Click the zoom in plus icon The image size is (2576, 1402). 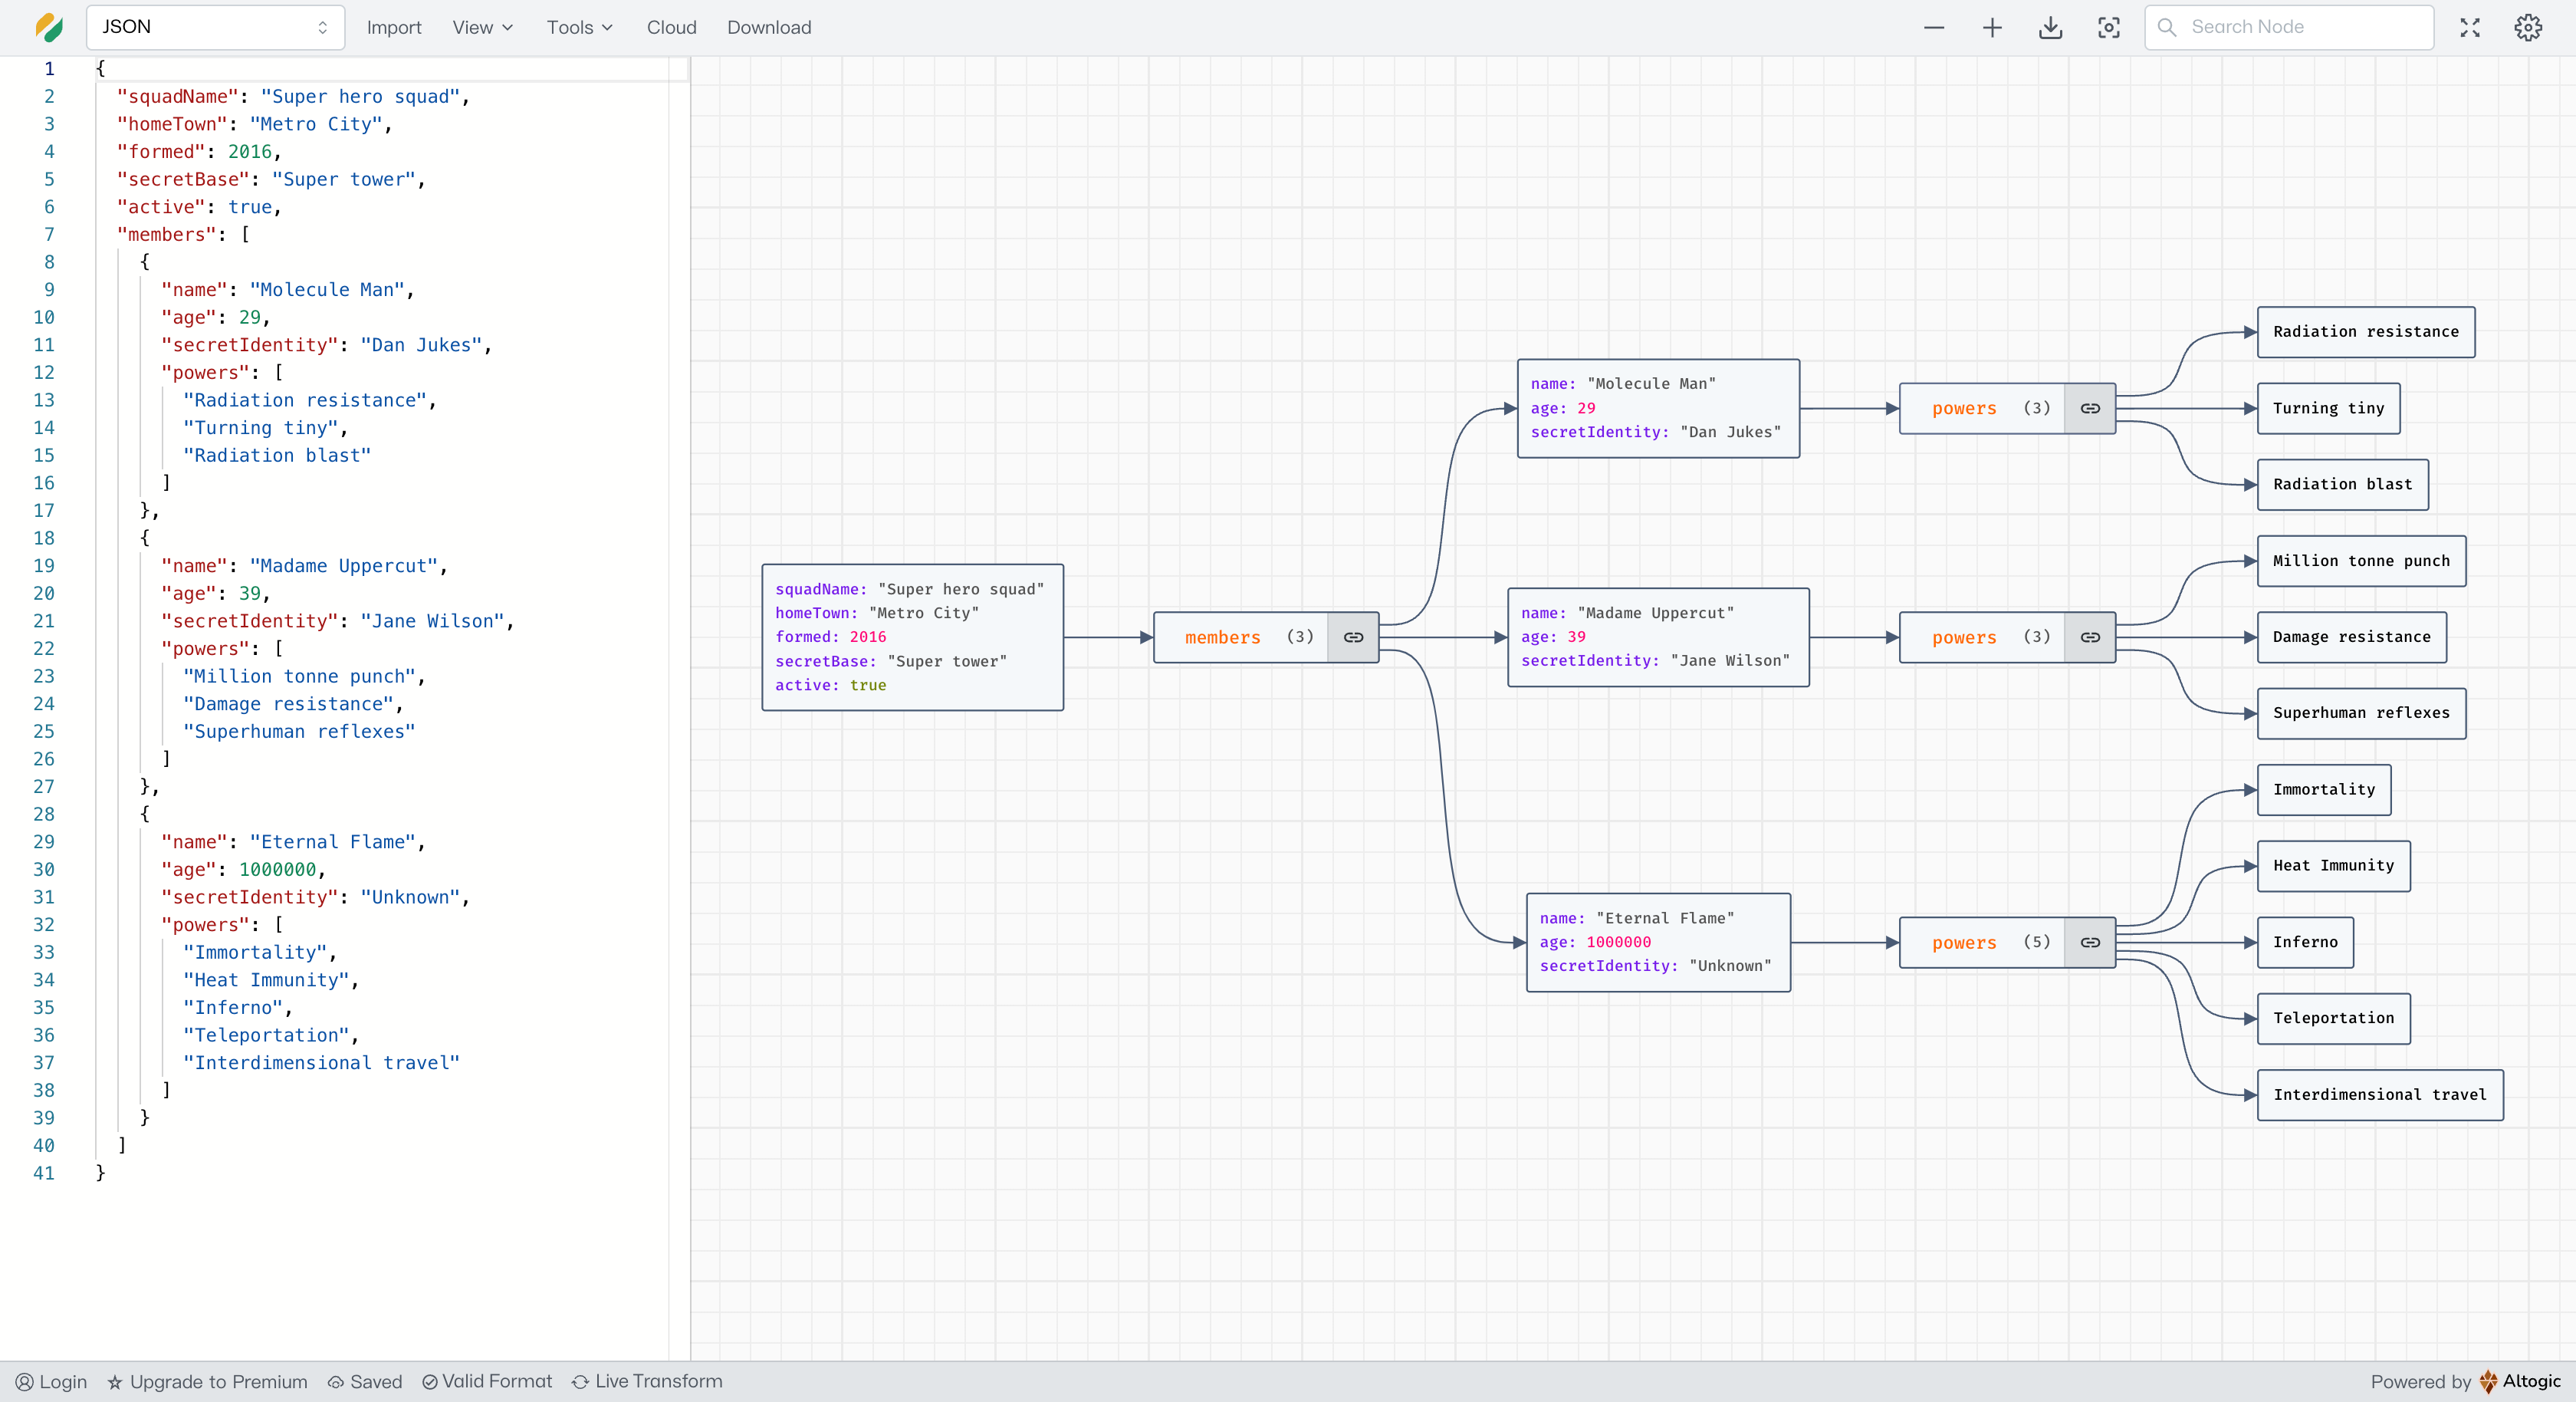tap(1991, 28)
